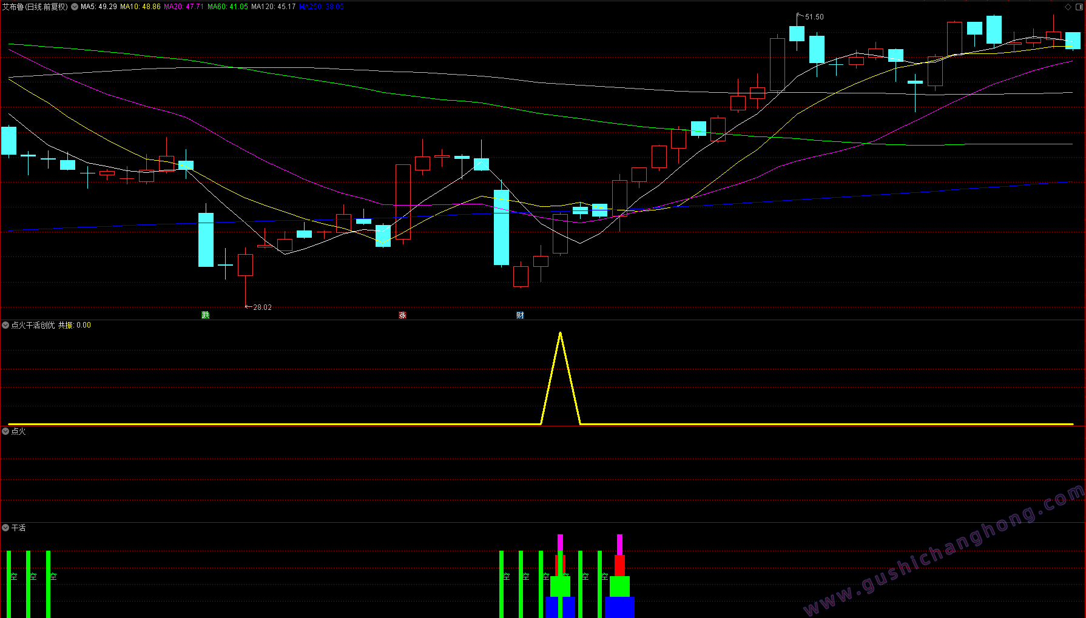Click the green 跌 marker below the chart
The image size is (1086, 618).
coord(206,315)
